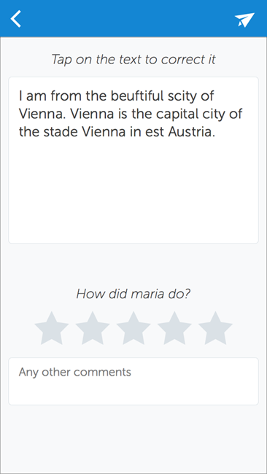267x474 pixels.
Task: Award the full five-star rating
Action: click(x=215, y=328)
